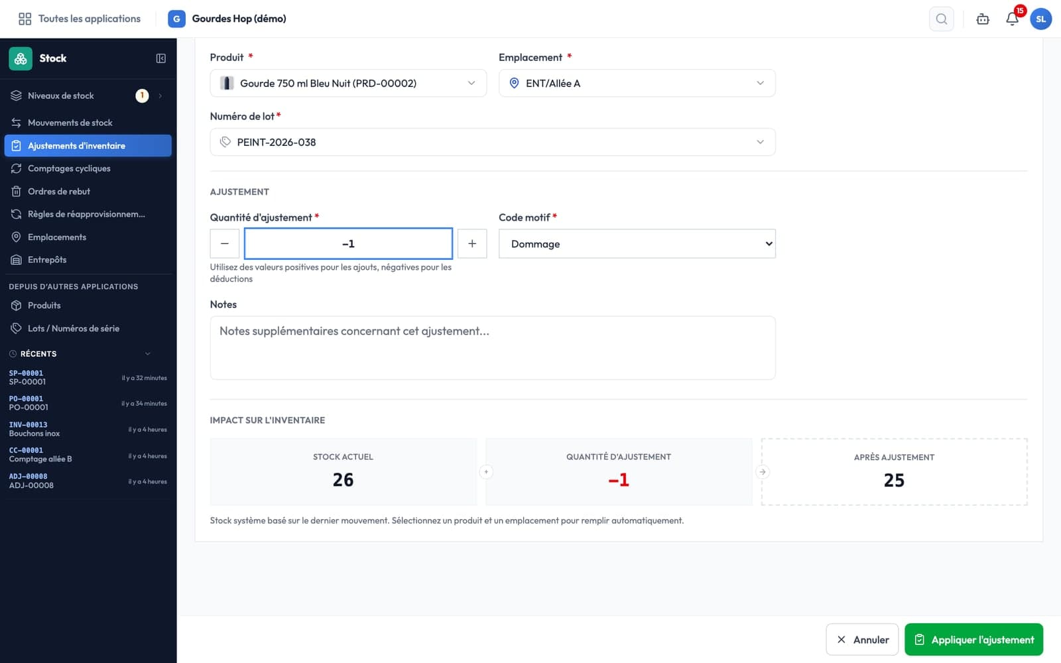
Task: Go to Mouvements de stock
Action: pyautogui.click(x=70, y=123)
